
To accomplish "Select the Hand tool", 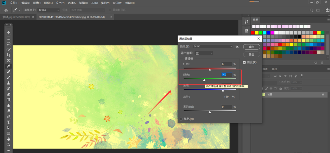I will tap(9, 139).
